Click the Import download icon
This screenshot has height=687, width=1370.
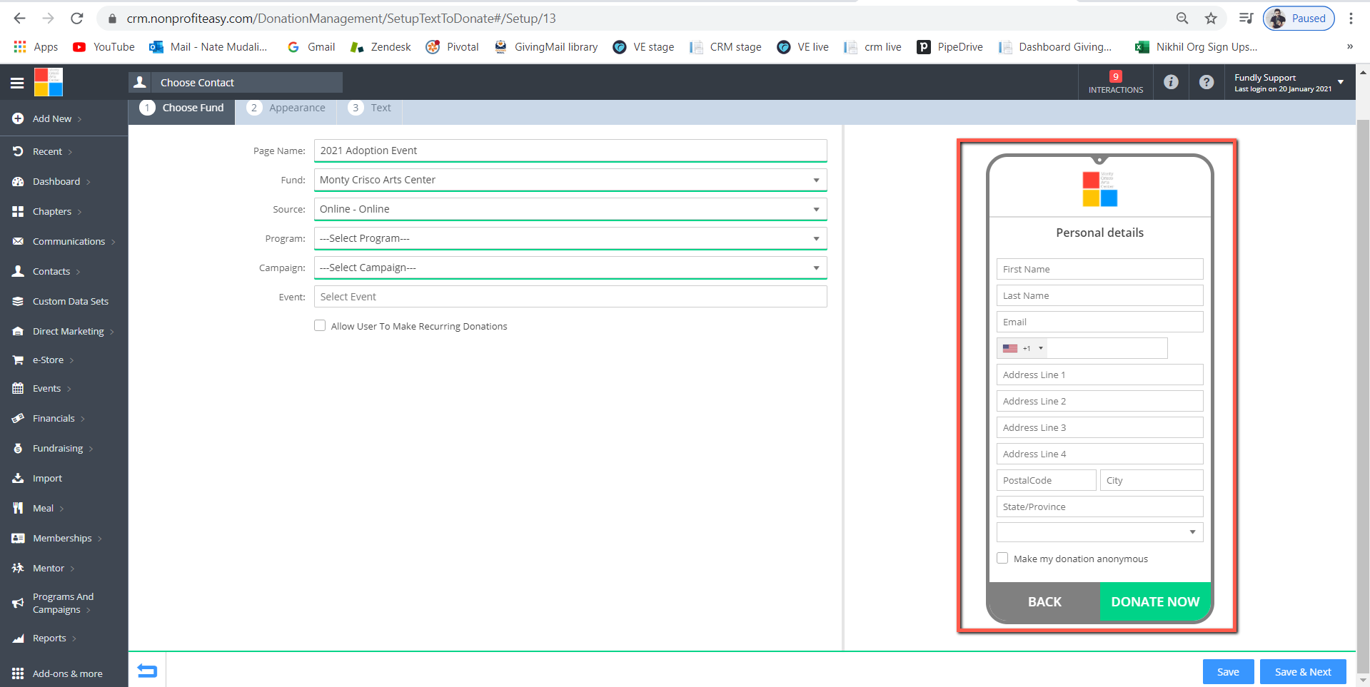(18, 478)
